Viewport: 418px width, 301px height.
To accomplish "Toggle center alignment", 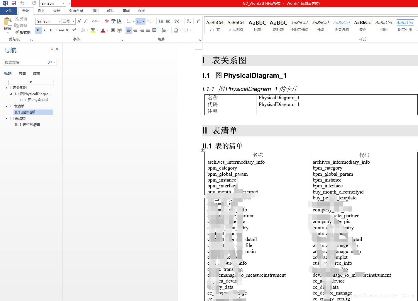I will pyautogui.click(x=135, y=30).
